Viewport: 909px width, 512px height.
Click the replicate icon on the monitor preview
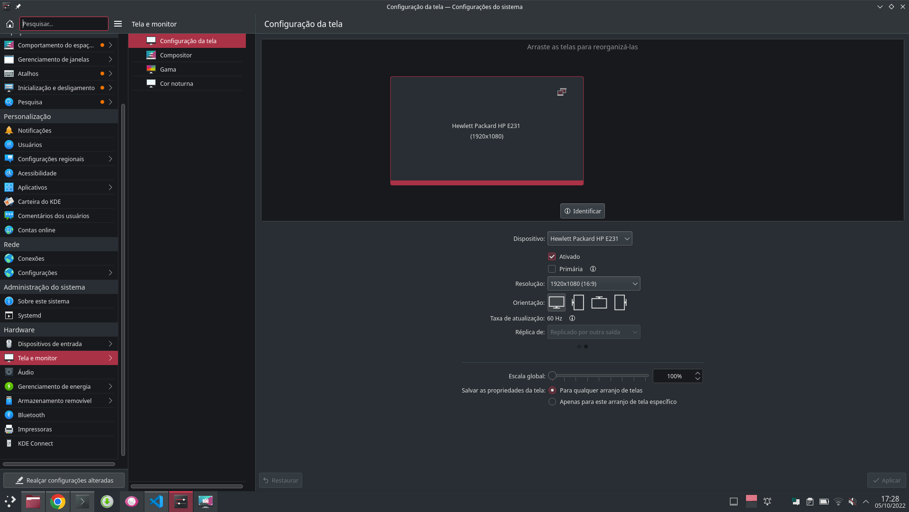[x=562, y=92]
